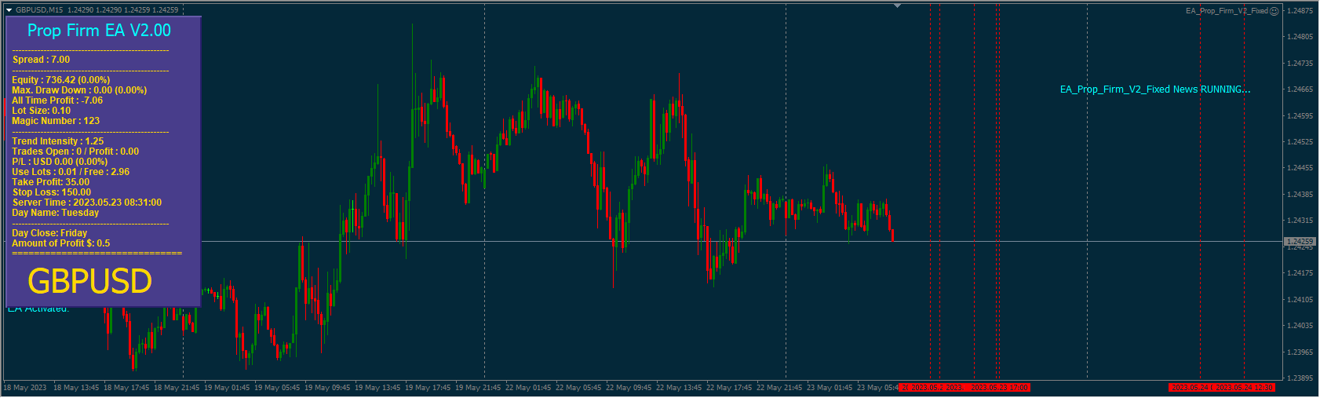Click the Trend Intensity : 1.25 line
This screenshot has width=1320, height=398.
point(58,141)
